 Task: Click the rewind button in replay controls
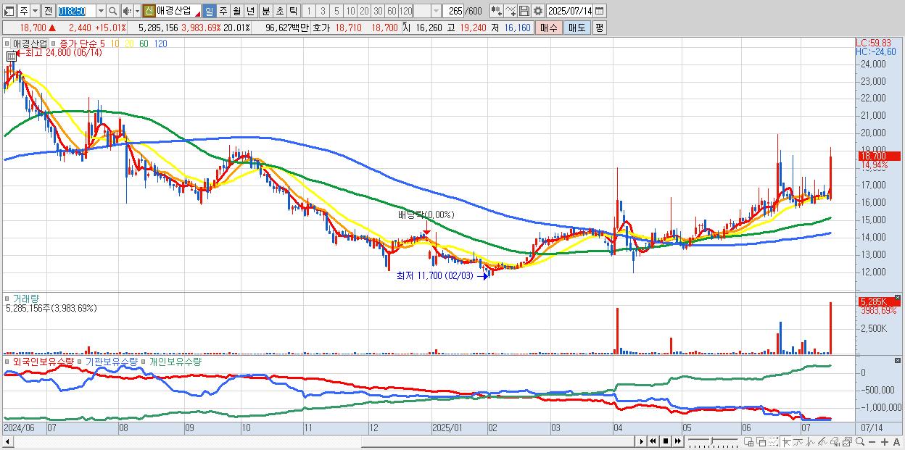653,441
